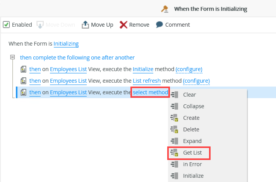Choose Get List from method menu
Screen dimensions: 276x182
tap(192, 153)
